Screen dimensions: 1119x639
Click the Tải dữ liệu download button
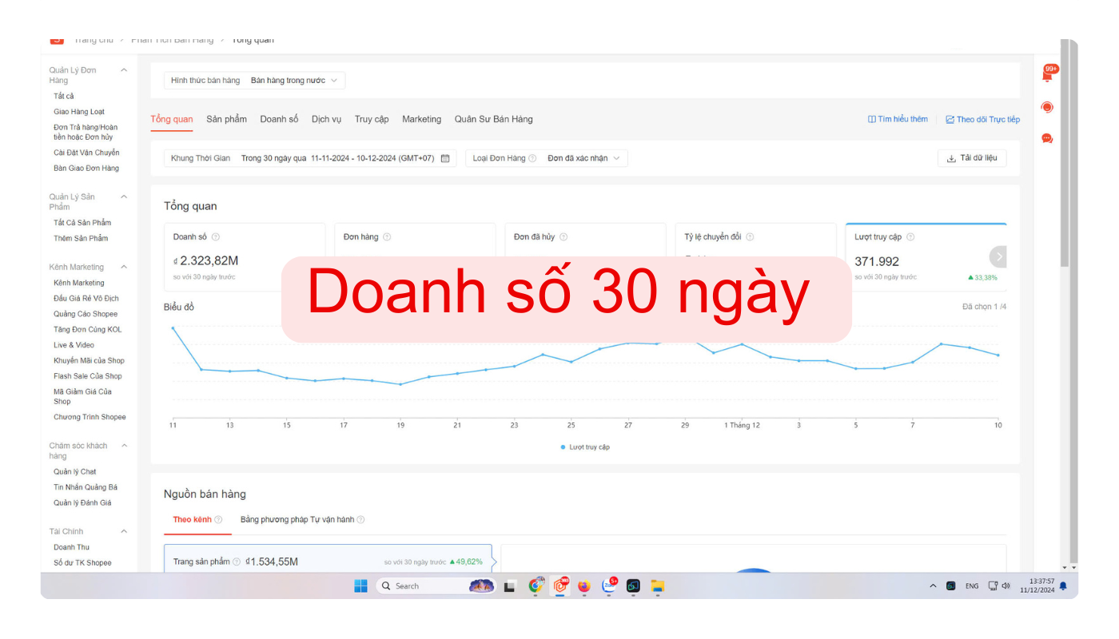point(972,158)
